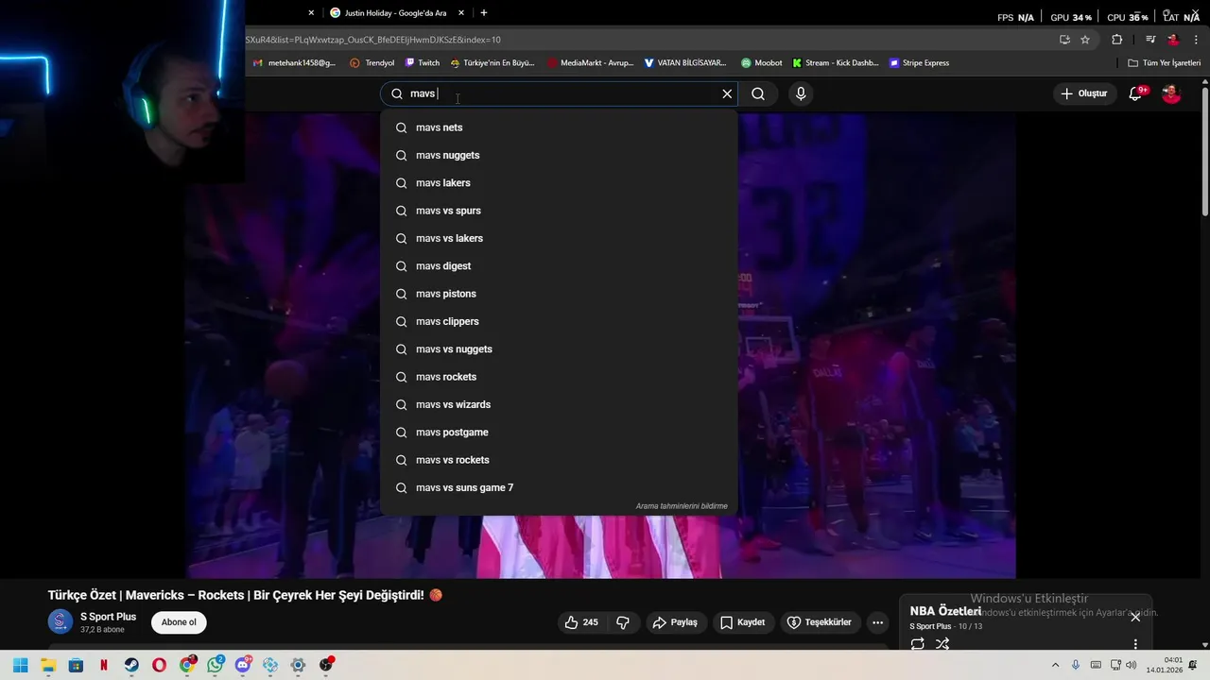1210x680 pixels.
Task: Open the Stream - Kick Dashboard bookmark
Action: pos(836,63)
